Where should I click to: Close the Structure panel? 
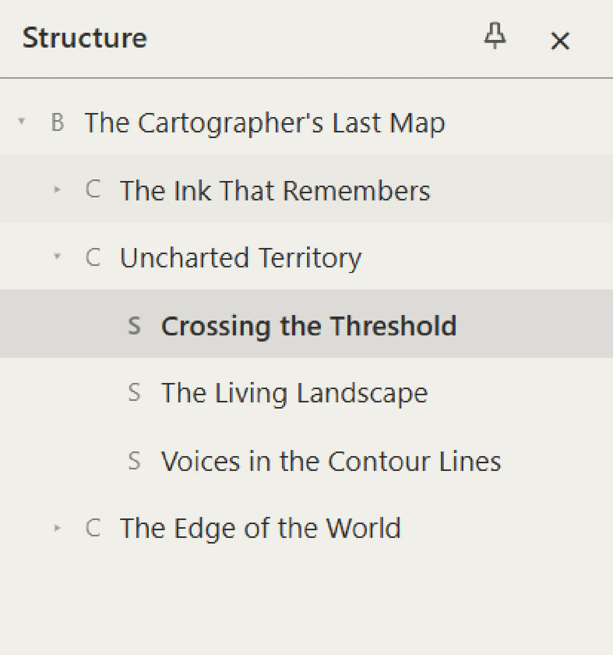click(x=560, y=41)
